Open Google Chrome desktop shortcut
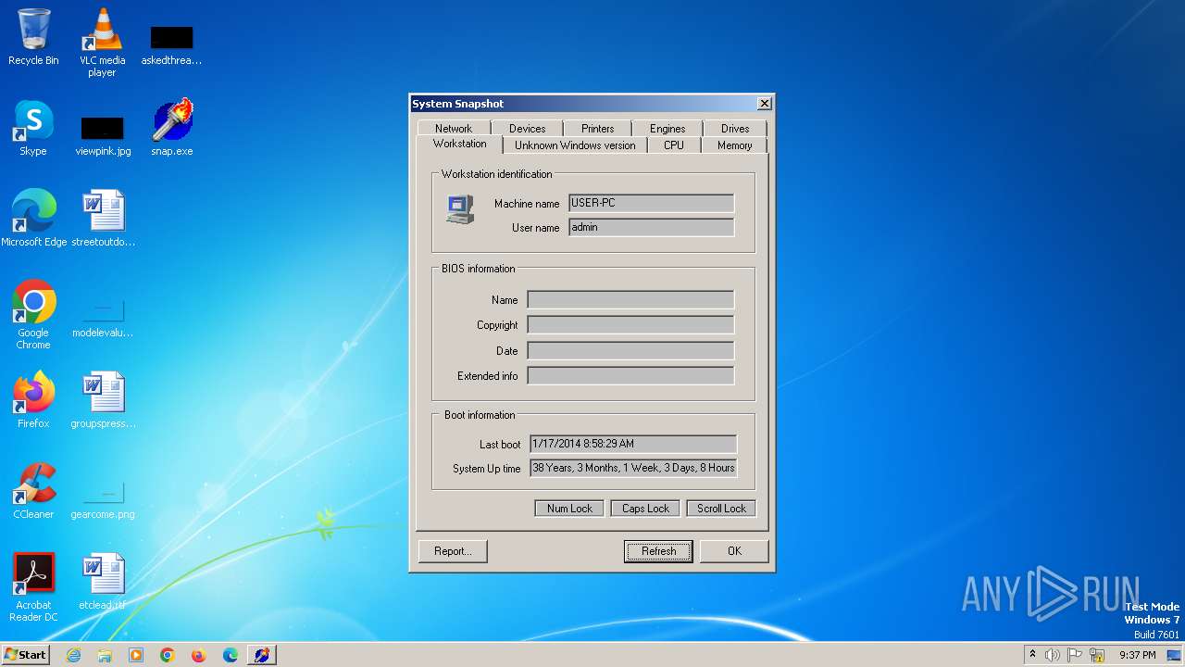The width and height of the screenshot is (1185, 667). click(x=33, y=314)
